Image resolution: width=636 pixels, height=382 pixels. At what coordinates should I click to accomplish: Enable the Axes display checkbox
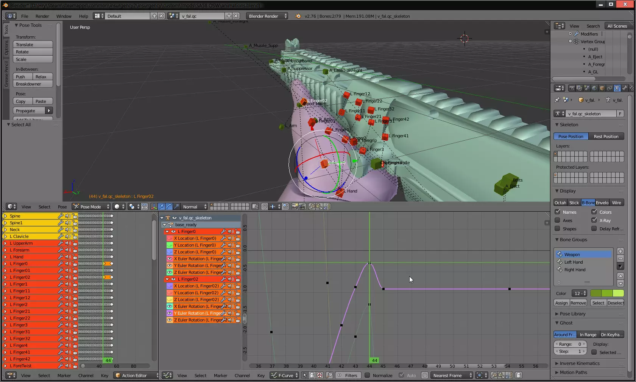point(557,221)
